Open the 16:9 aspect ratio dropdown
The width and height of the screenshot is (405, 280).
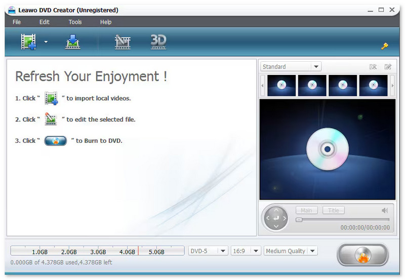pos(246,251)
